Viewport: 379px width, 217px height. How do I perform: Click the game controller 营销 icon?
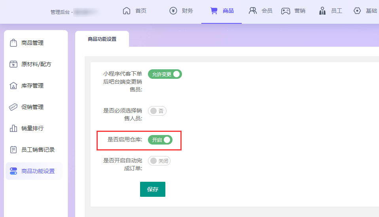click(286, 11)
